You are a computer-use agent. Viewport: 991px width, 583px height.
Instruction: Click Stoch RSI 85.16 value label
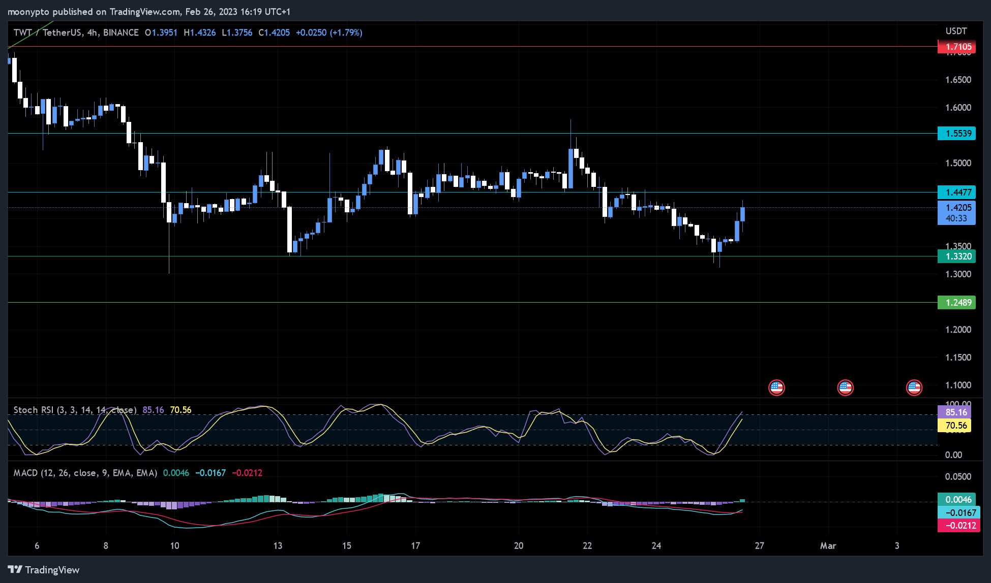tap(954, 412)
